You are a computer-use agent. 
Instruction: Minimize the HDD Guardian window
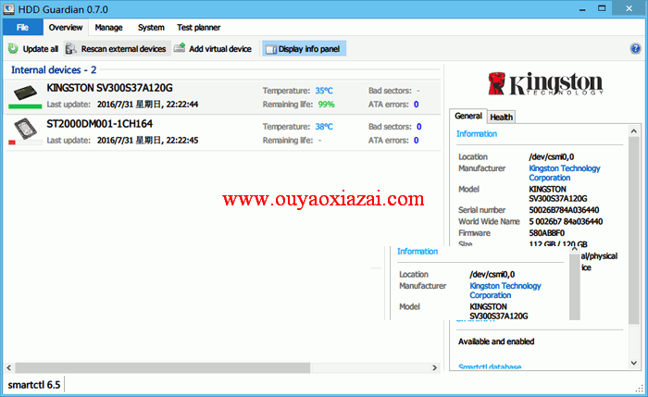coord(582,9)
